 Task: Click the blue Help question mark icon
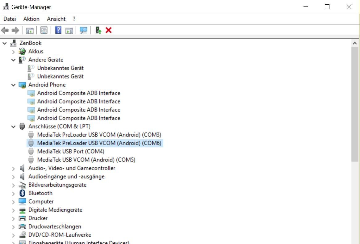click(58, 30)
